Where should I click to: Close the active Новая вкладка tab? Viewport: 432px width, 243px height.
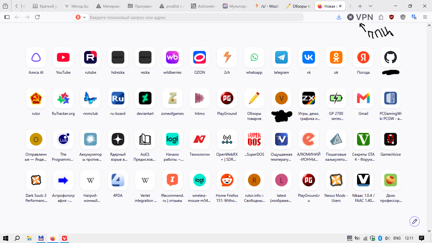341,6
